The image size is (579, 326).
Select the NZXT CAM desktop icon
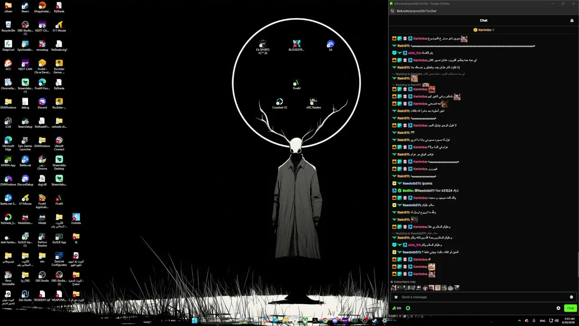pyautogui.click(x=25, y=65)
